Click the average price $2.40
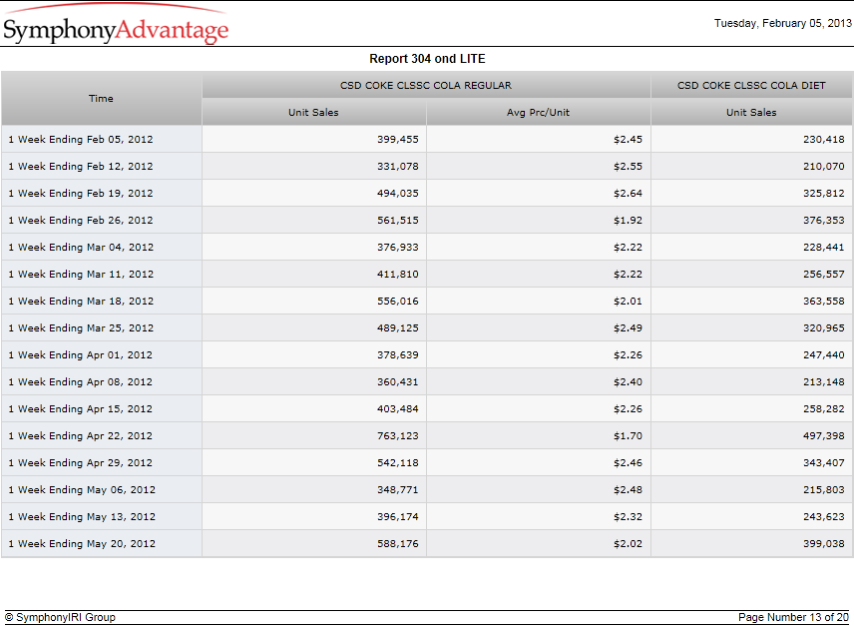Image resolution: width=854 pixels, height=630 pixels. [628, 382]
